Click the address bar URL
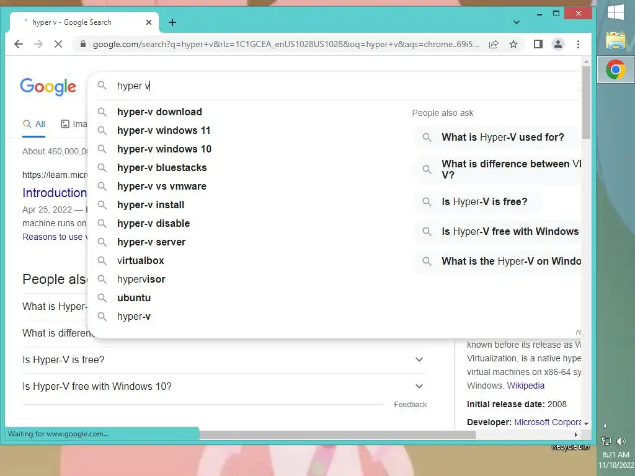Image resolution: width=635 pixels, height=476 pixels. pos(285,44)
